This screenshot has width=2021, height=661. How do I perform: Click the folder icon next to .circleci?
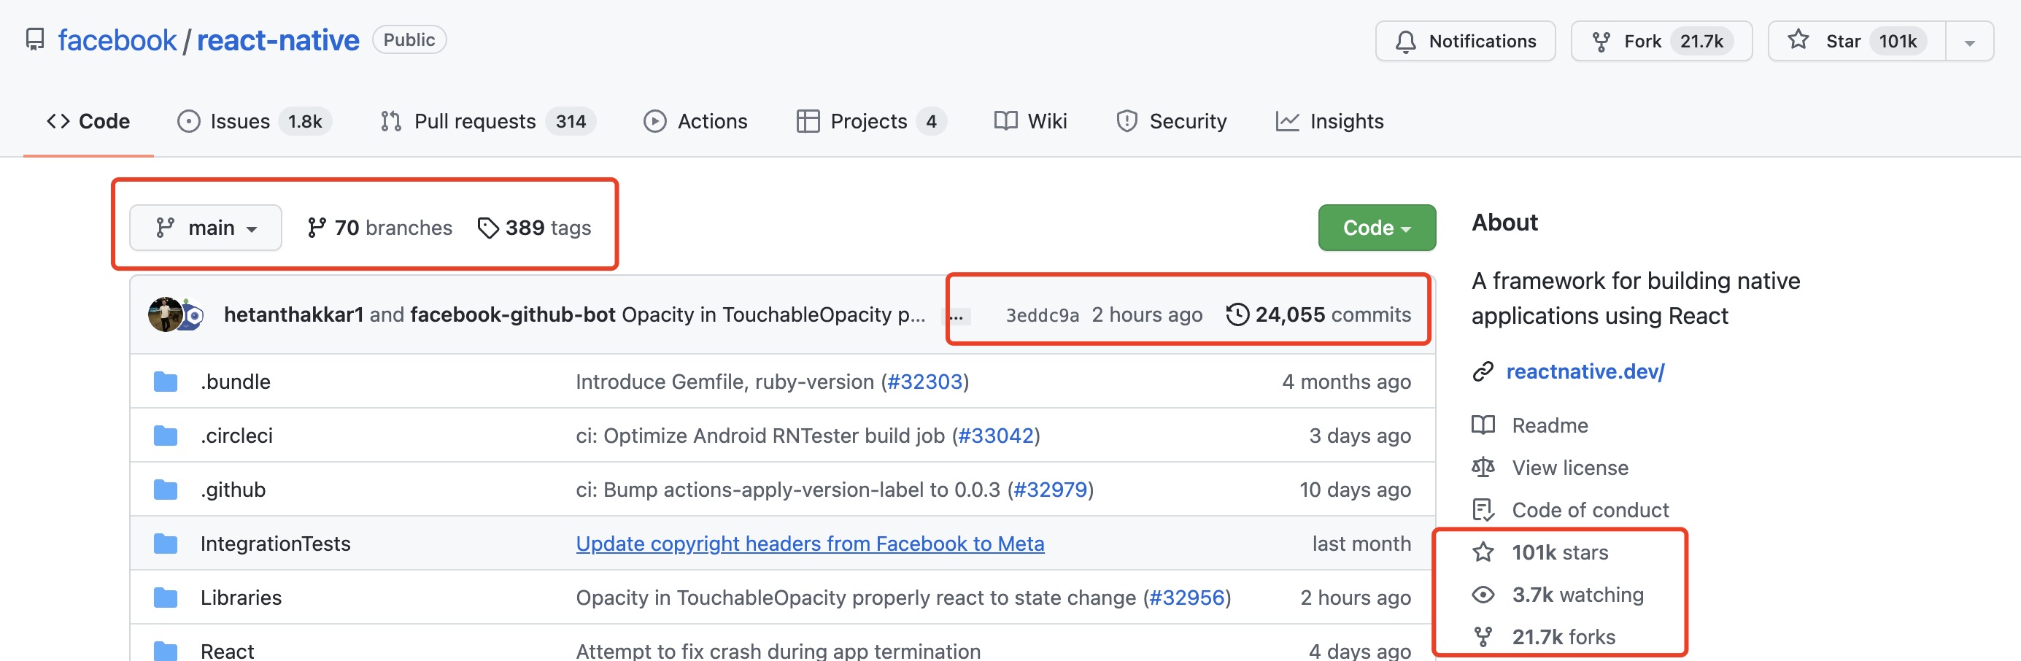[x=166, y=435]
